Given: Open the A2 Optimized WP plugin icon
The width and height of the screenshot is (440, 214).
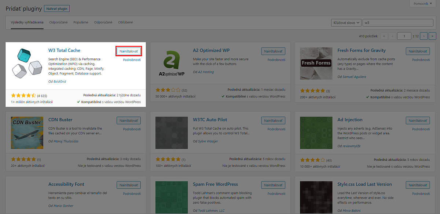Looking at the screenshot, I should pos(172,63).
